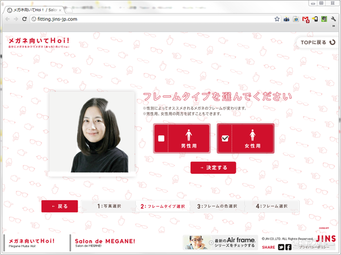Check the 男性用 checkbox
The width and height of the screenshot is (341, 255).
click(x=161, y=138)
